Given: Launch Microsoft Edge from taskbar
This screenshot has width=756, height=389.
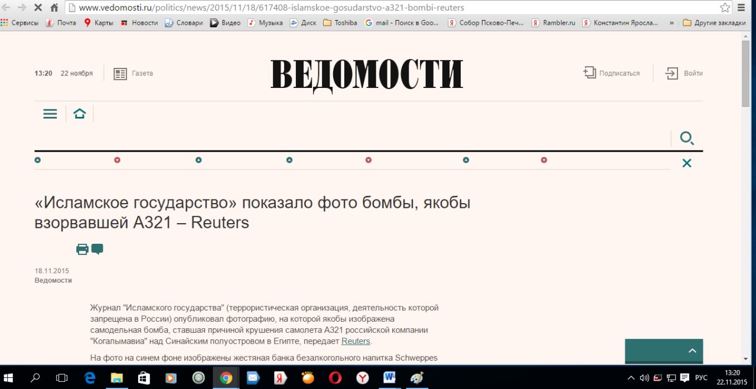Looking at the screenshot, I should [x=90, y=378].
